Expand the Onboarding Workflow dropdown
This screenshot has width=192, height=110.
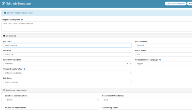pyautogui.click(x=67, y=73)
